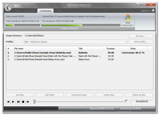Click the Add files button
The image size is (159, 115).
pyautogui.click(x=20, y=95)
